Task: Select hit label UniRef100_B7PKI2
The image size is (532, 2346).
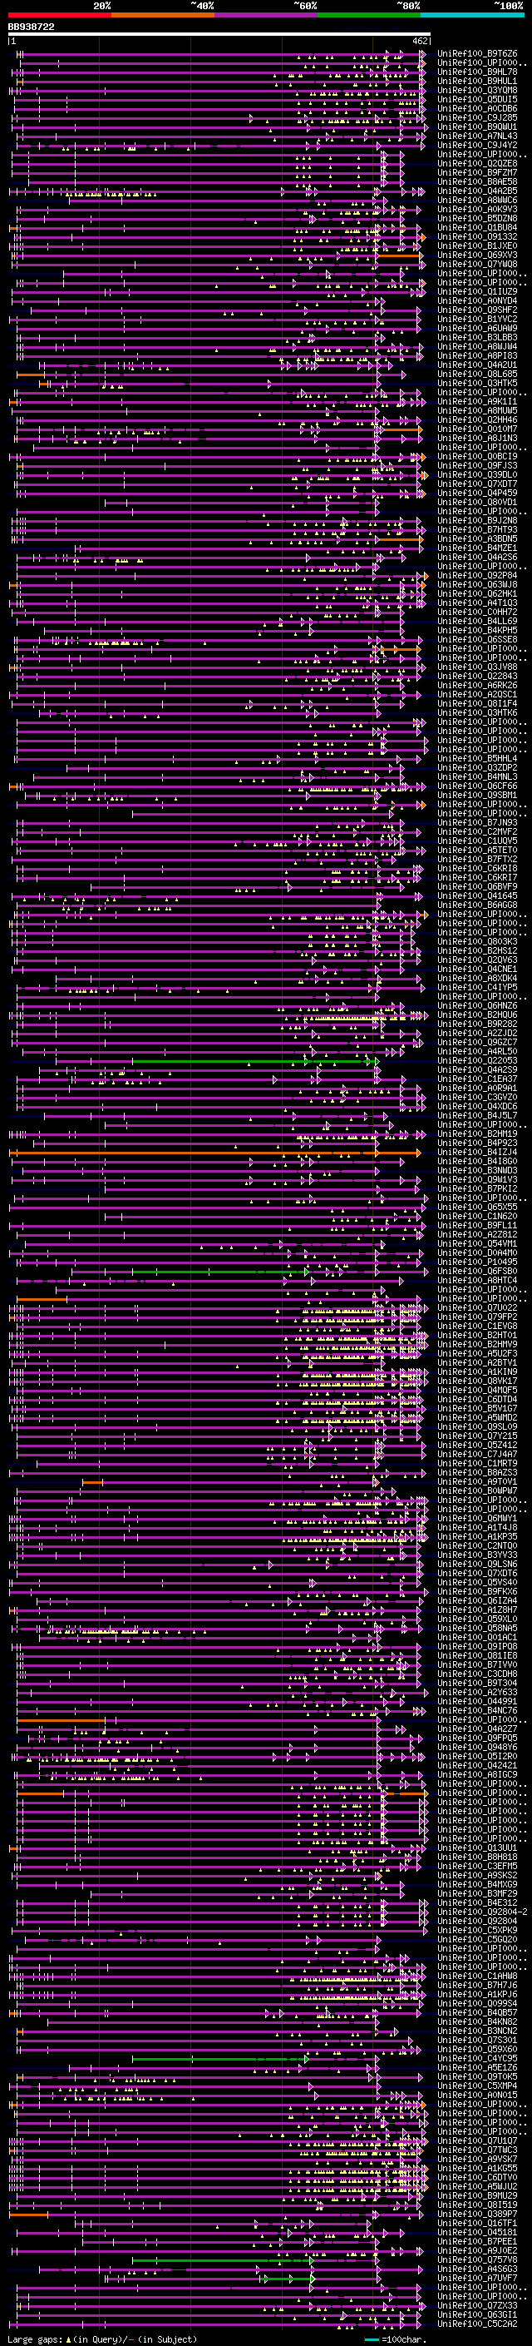Action: 476,1188
